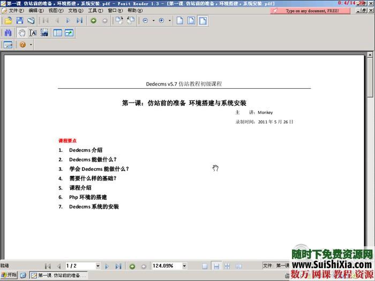This screenshot has width=375, height=281.
Task: Open the 窗口 (Window) menu
Action: [x=115, y=11]
